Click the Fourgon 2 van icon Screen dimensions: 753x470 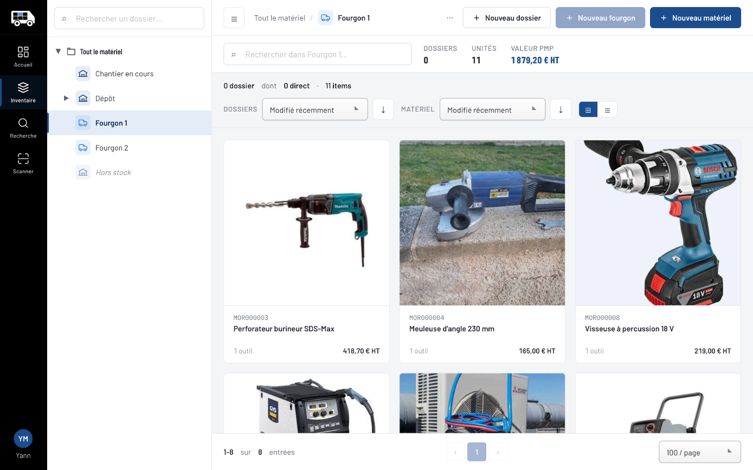pyautogui.click(x=83, y=148)
